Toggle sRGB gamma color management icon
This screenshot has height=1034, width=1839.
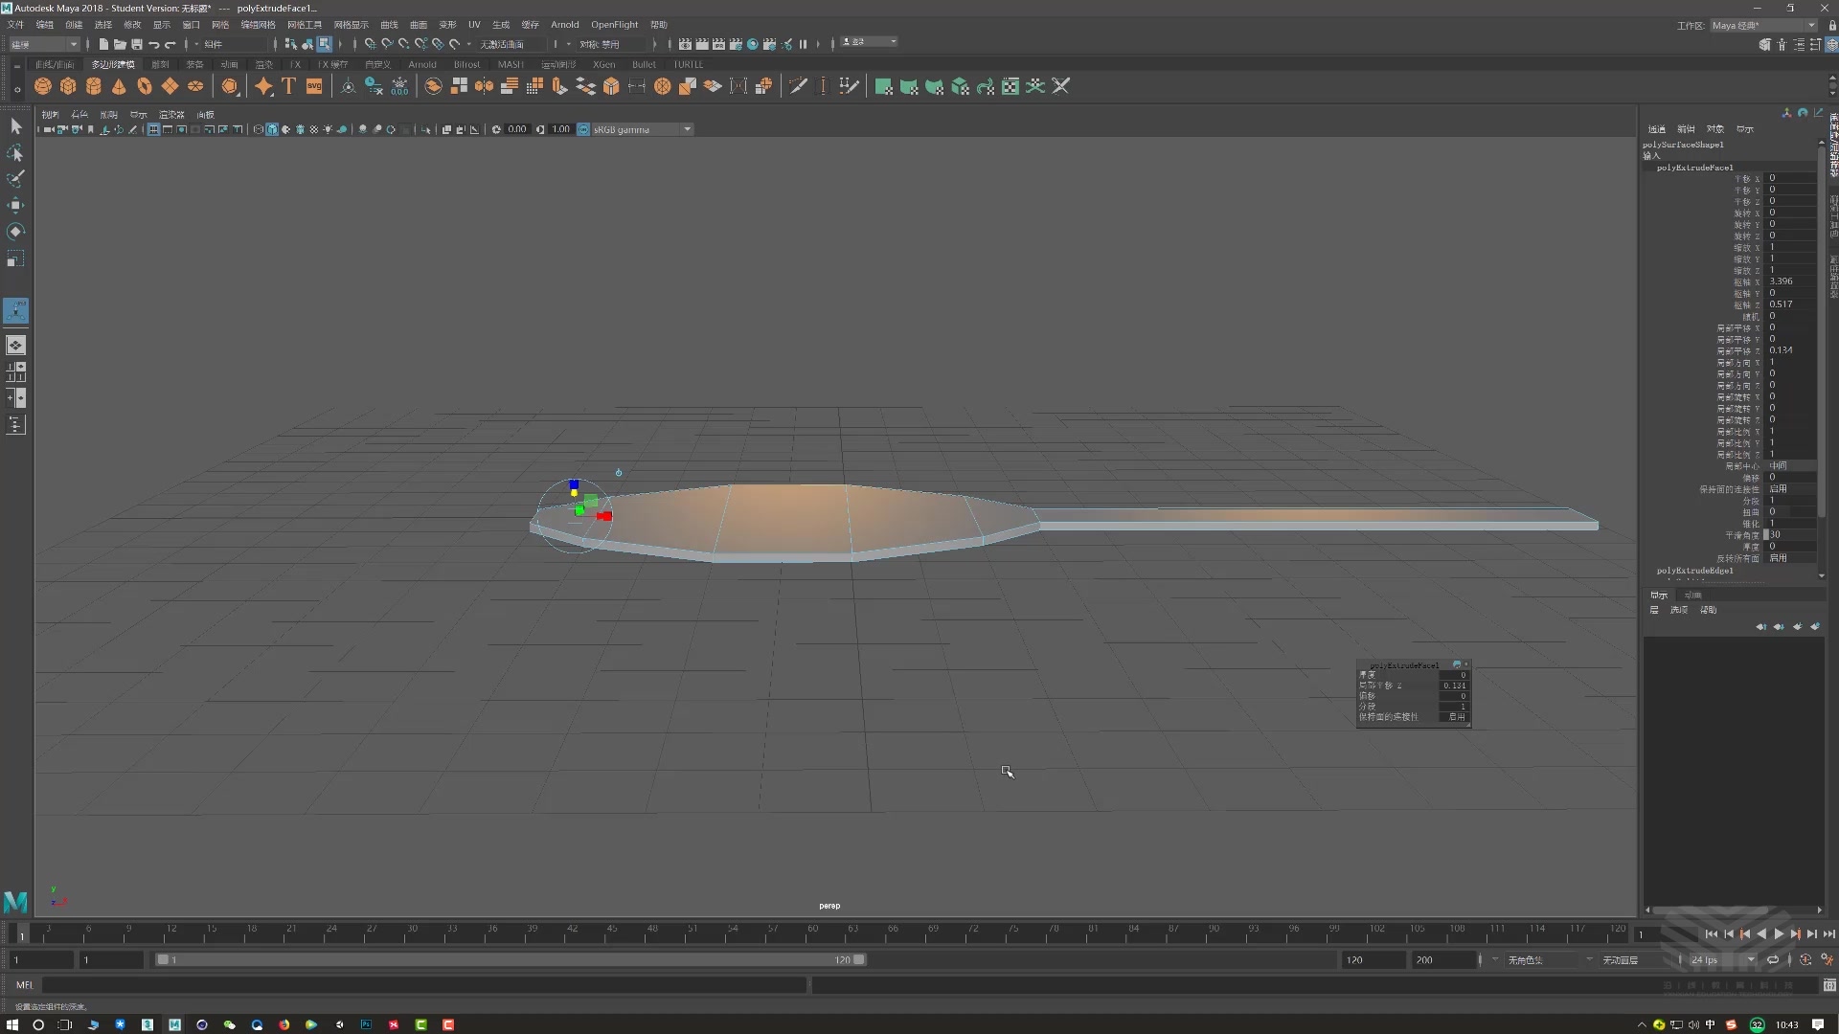(583, 129)
